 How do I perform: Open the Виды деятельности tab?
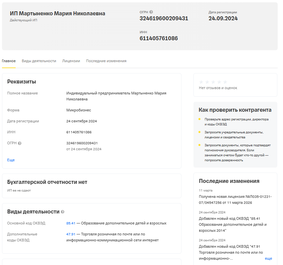pyautogui.click(x=39, y=61)
